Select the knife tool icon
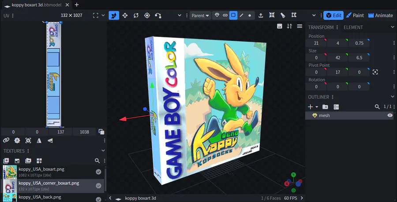397x202 pixels. pyautogui.click(x=283, y=15)
